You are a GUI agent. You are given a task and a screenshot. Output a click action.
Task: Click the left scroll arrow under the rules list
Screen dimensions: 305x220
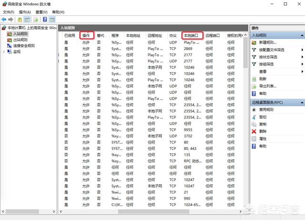pyautogui.click(x=61, y=211)
